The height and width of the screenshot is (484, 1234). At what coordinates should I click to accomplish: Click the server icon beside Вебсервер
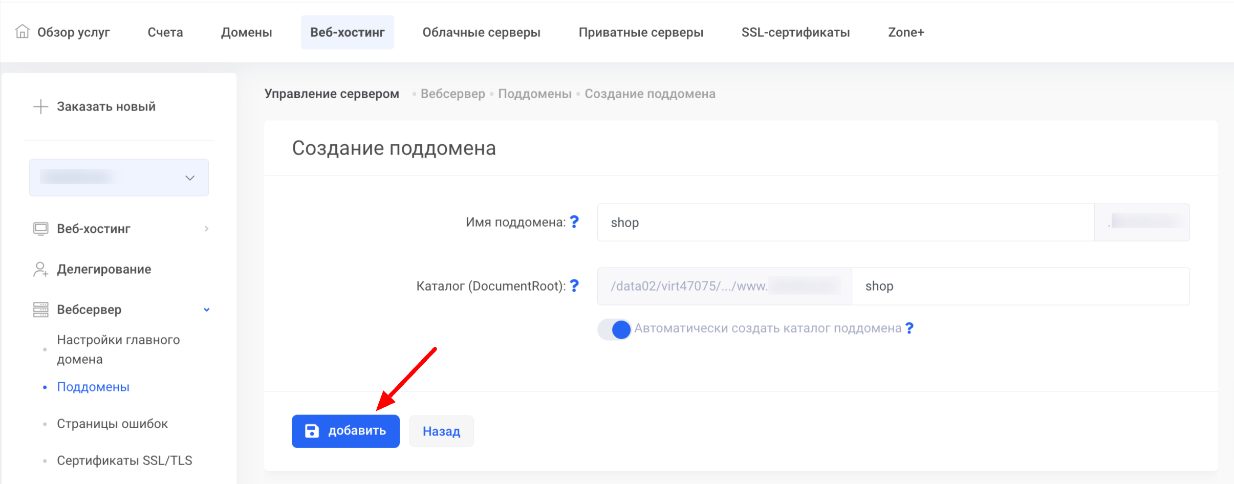point(40,310)
